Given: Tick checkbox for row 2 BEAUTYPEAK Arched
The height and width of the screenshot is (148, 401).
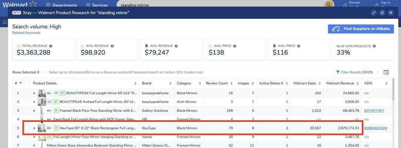Looking at the screenshot, I should click(x=27, y=102).
